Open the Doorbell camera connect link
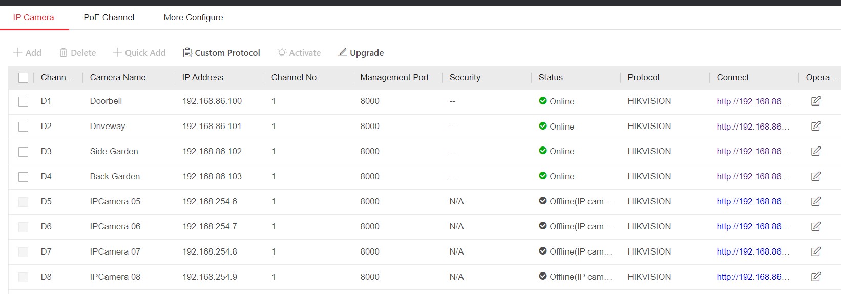The image size is (841, 294). [x=752, y=101]
